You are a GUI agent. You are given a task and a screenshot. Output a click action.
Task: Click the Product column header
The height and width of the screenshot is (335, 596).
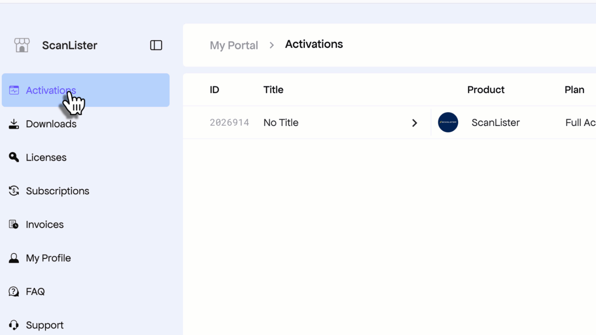(486, 90)
